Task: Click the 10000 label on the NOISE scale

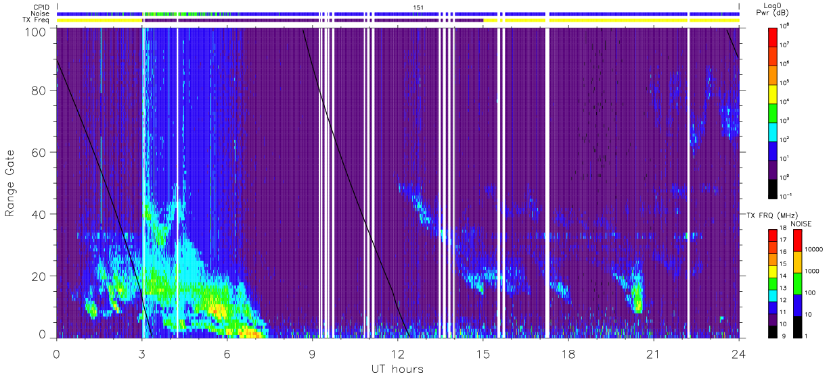Action: [815, 250]
